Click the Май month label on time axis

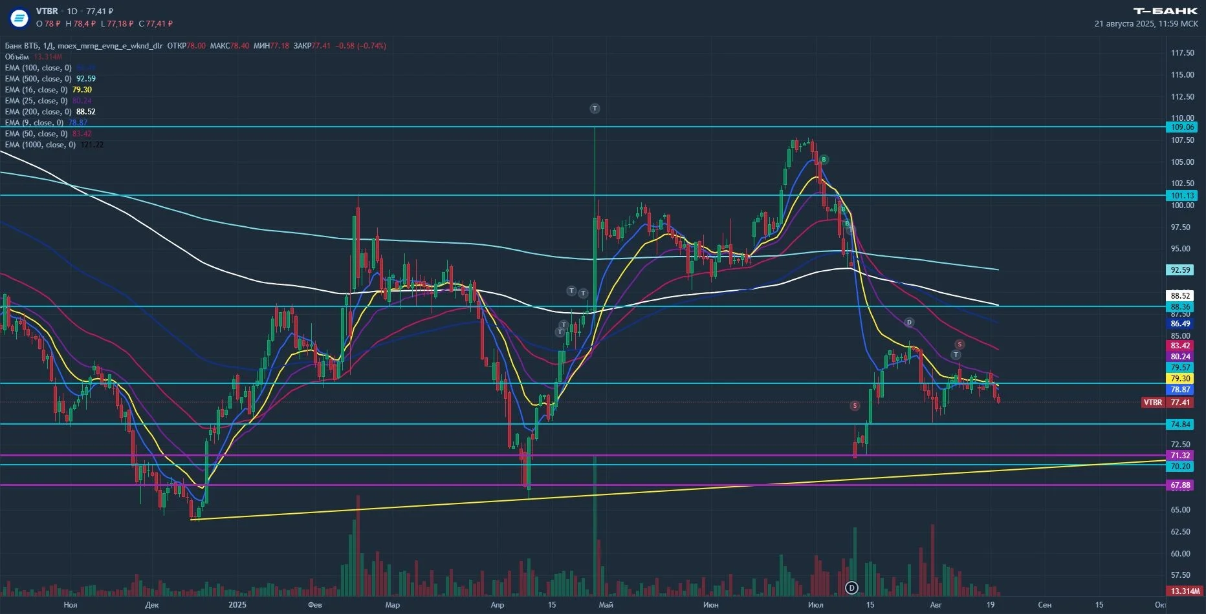(x=606, y=605)
